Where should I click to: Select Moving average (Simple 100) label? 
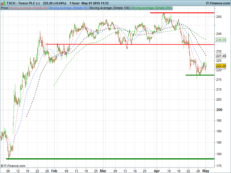[x=109, y=8]
